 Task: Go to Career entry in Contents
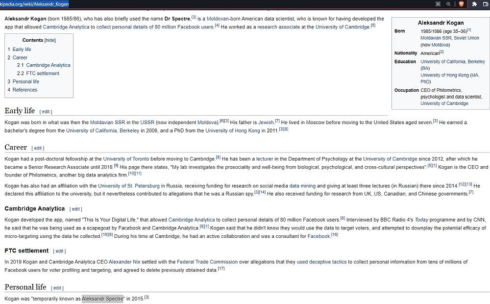[x=20, y=57]
